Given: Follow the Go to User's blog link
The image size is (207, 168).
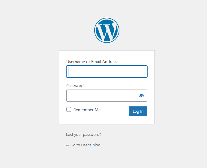Looking at the screenshot, I should click(85, 145).
